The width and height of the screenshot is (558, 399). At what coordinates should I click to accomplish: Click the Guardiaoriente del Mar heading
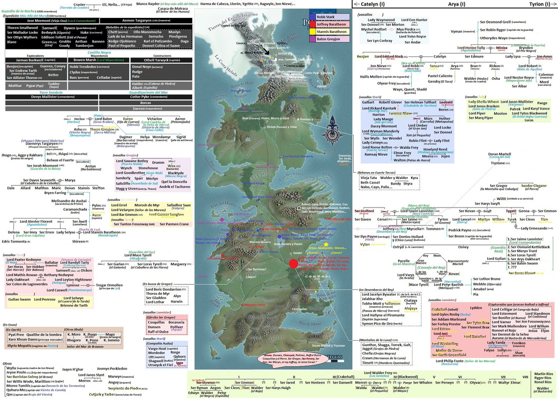[149, 92]
